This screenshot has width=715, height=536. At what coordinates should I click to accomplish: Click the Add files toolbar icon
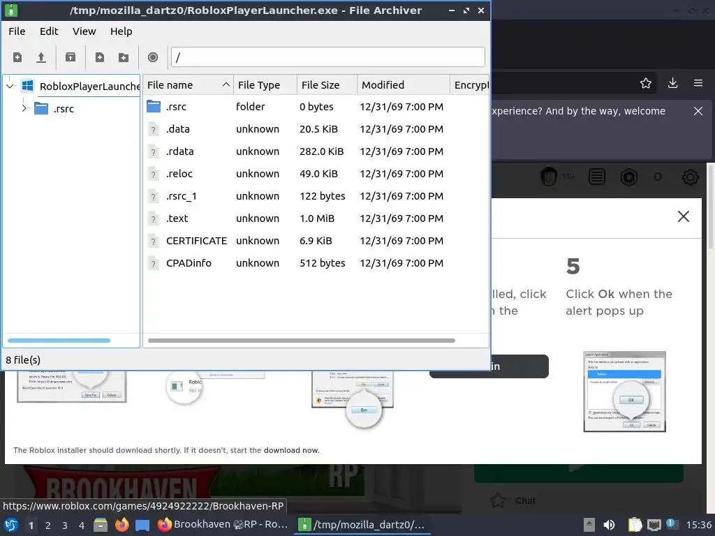99,57
